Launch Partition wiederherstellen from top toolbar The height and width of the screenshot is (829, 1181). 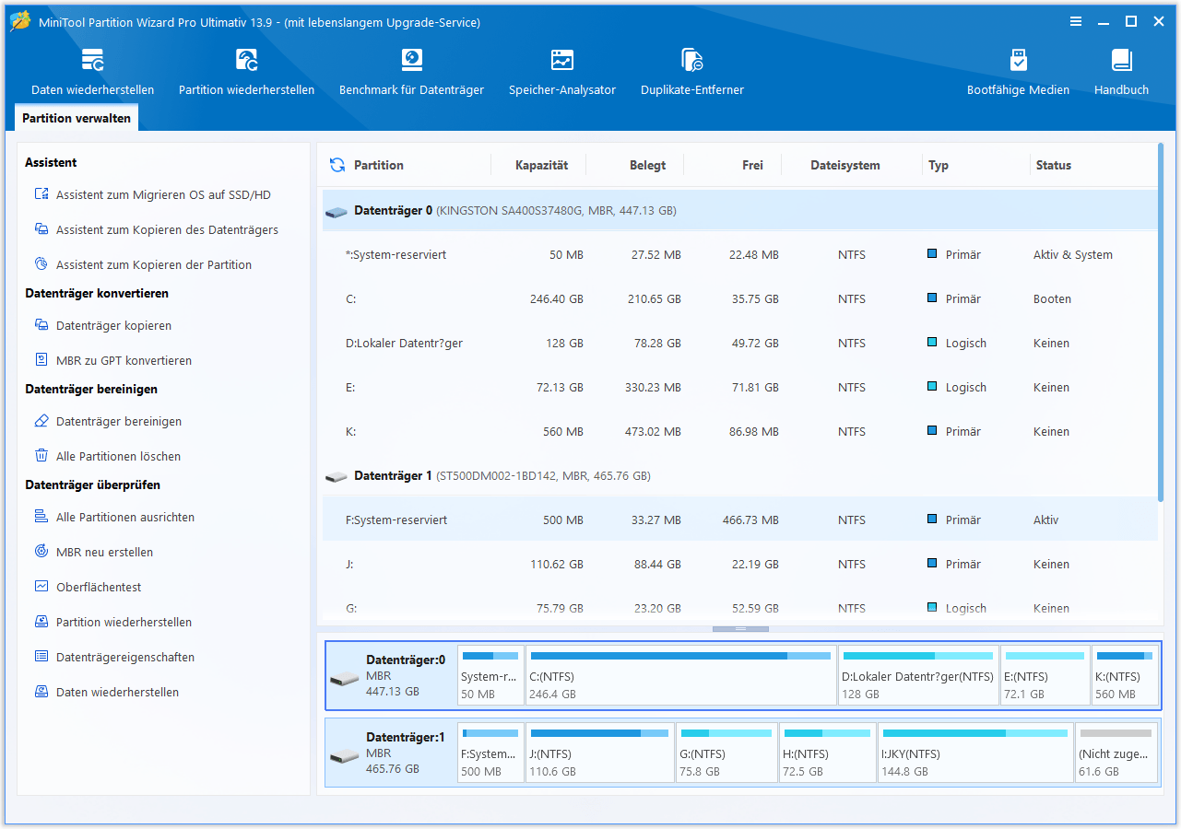pyautogui.click(x=246, y=72)
